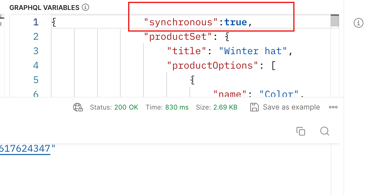
Task: Click the GRAPHQL VARIABLES heading
Action: tap(45, 8)
